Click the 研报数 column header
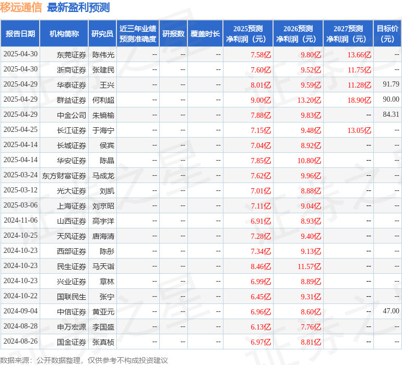 pyautogui.click(x=173, y=34)
